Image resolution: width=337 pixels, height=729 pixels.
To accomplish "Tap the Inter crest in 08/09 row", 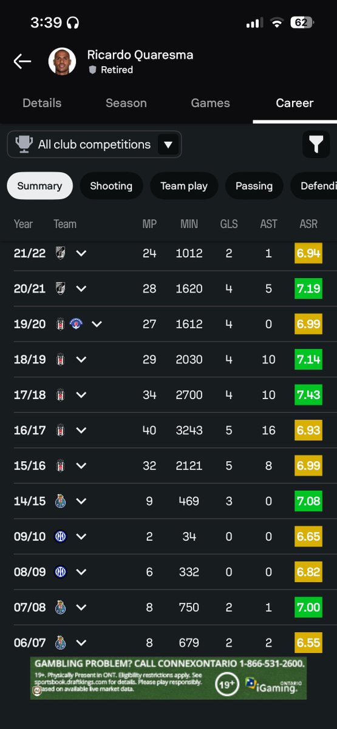I will click(60, 572).
